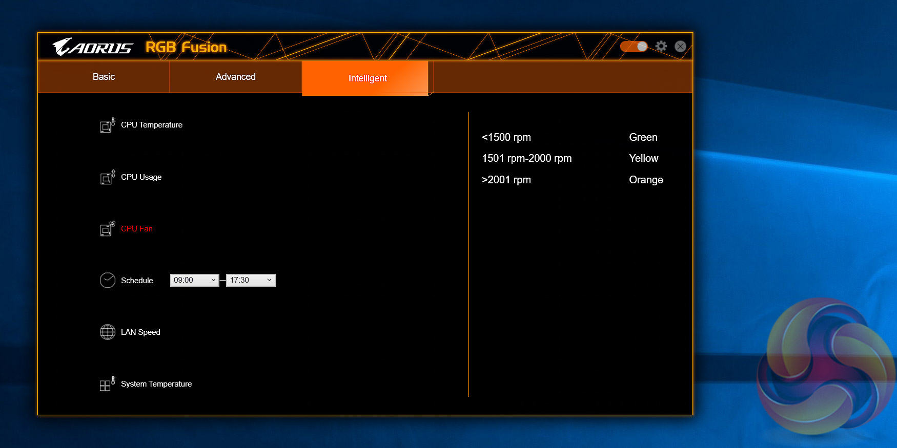Click the System Temperature icon

107,384
